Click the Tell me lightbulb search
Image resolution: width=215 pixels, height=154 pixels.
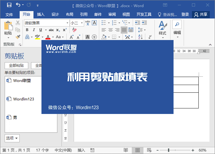pyautogui.click(x=167, y=14)
